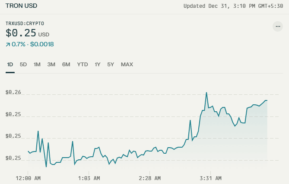Click the last data point on the chart line
Viewport: 289px width, 184px height.
pos(267,100)
